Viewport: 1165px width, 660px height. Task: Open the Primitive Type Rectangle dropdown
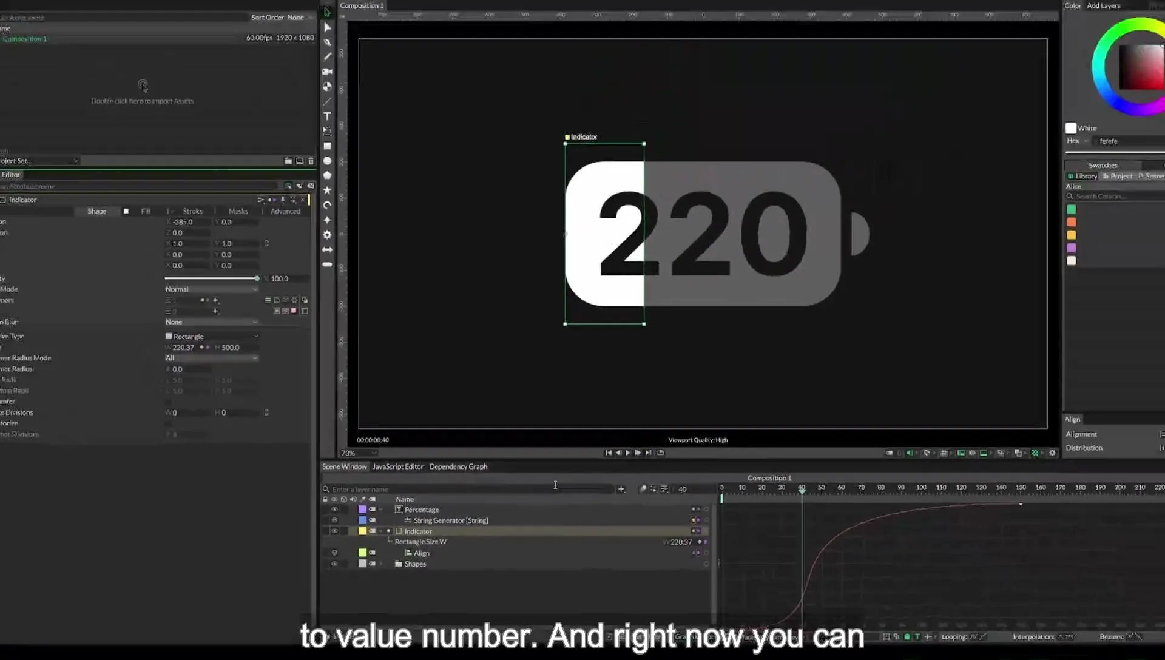(211, 336)
